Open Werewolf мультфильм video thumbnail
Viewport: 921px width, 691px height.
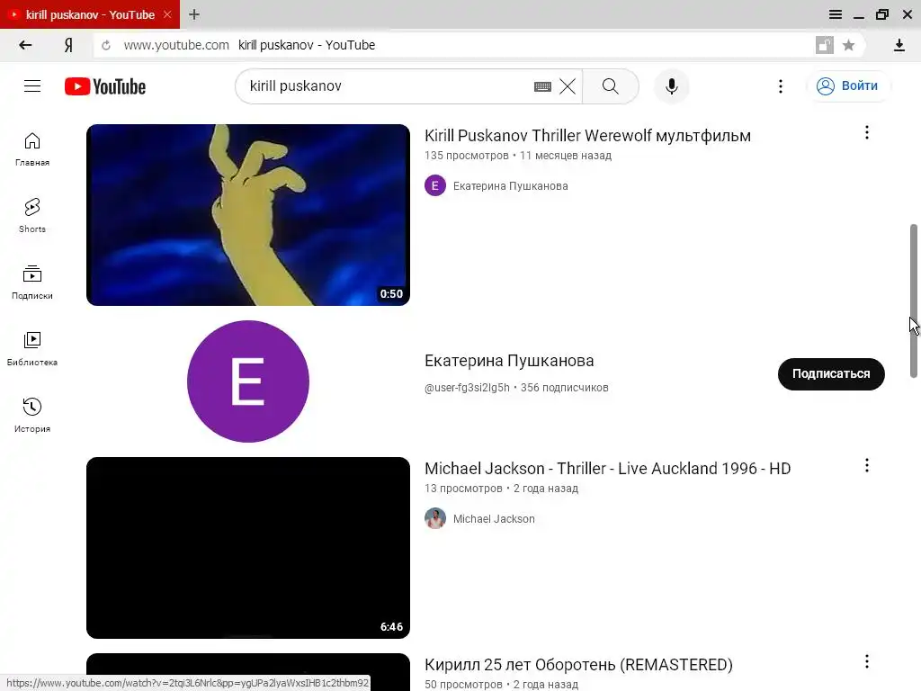pos(248,214)
